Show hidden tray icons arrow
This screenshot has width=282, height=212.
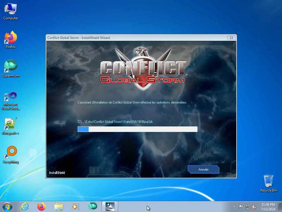click(x=234, y=207)
